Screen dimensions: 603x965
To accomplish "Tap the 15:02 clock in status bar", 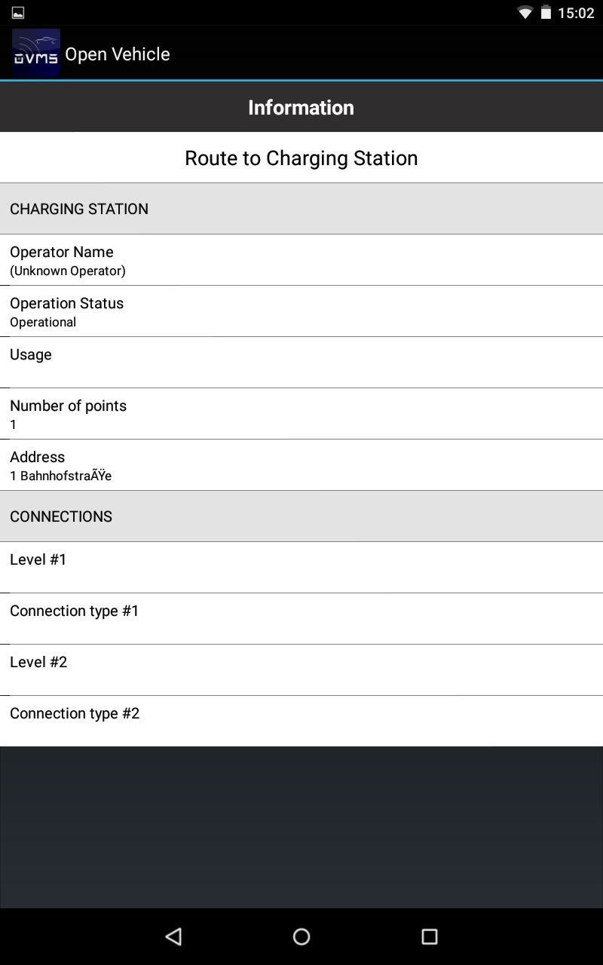I will pyautogui.click(x=576, y=13).
